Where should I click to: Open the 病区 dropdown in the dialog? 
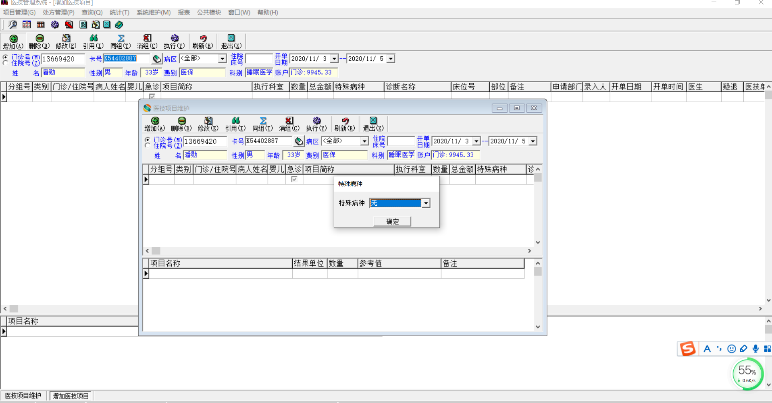(364, 141)
